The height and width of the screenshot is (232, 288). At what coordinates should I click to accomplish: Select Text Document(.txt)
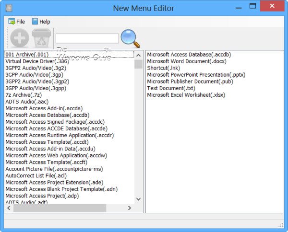coord(171,88)
